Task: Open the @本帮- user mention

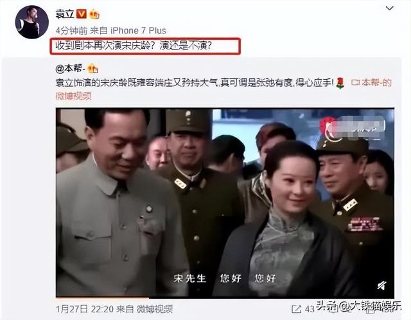Action: pos(71,69)
